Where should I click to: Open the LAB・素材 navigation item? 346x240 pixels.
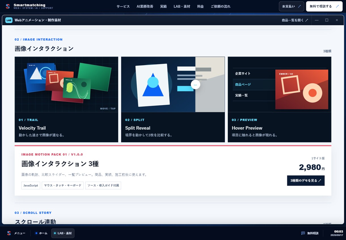pos(182,6)
